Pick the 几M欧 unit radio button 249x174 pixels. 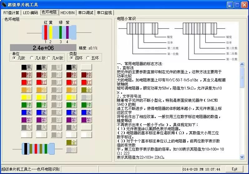pos(55,58)
